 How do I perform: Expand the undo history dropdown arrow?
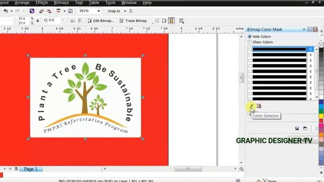11,11
